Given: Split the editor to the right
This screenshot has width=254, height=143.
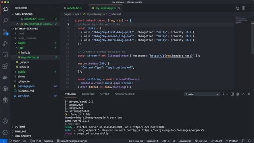Looking at the screenshot, I should click(243, 8).
